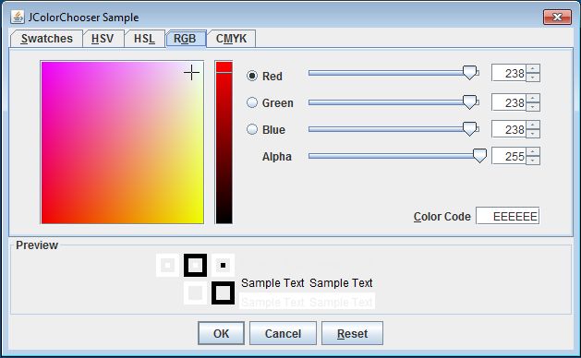Switch to the CMYK tab

point(231,39)
